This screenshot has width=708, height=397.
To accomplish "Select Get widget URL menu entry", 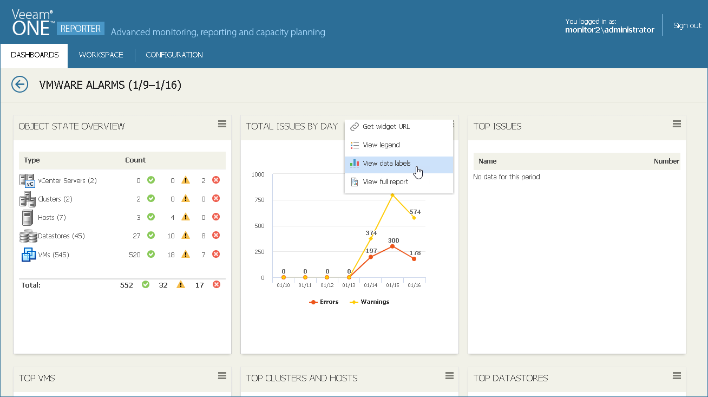I will (x=386, y=127).
